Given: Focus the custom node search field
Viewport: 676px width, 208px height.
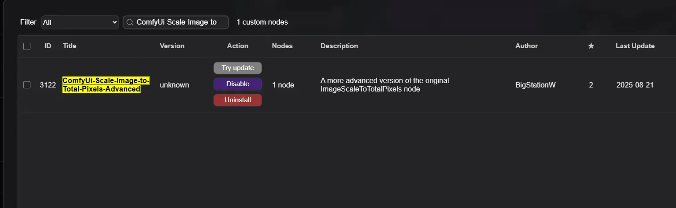Looking at the screenshot, I should 181,22.
